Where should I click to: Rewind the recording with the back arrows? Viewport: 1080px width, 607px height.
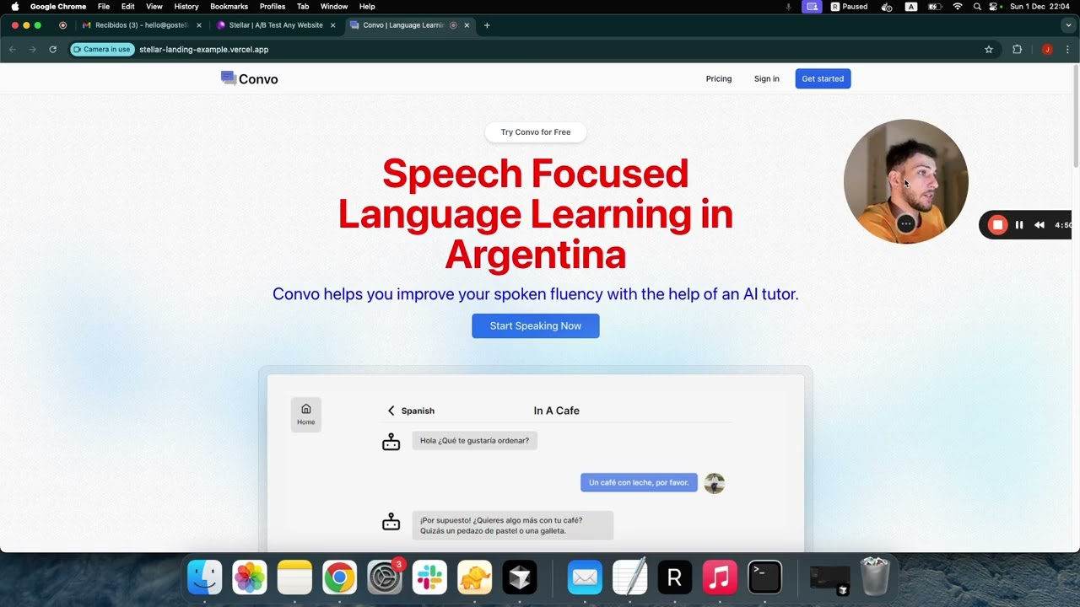click(1039, 225)
